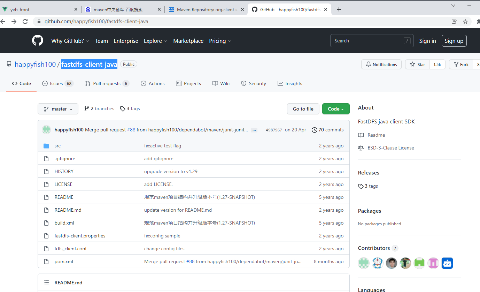Click the Go to file button
This screenshot has height=292, width=480.
point(303,109)
